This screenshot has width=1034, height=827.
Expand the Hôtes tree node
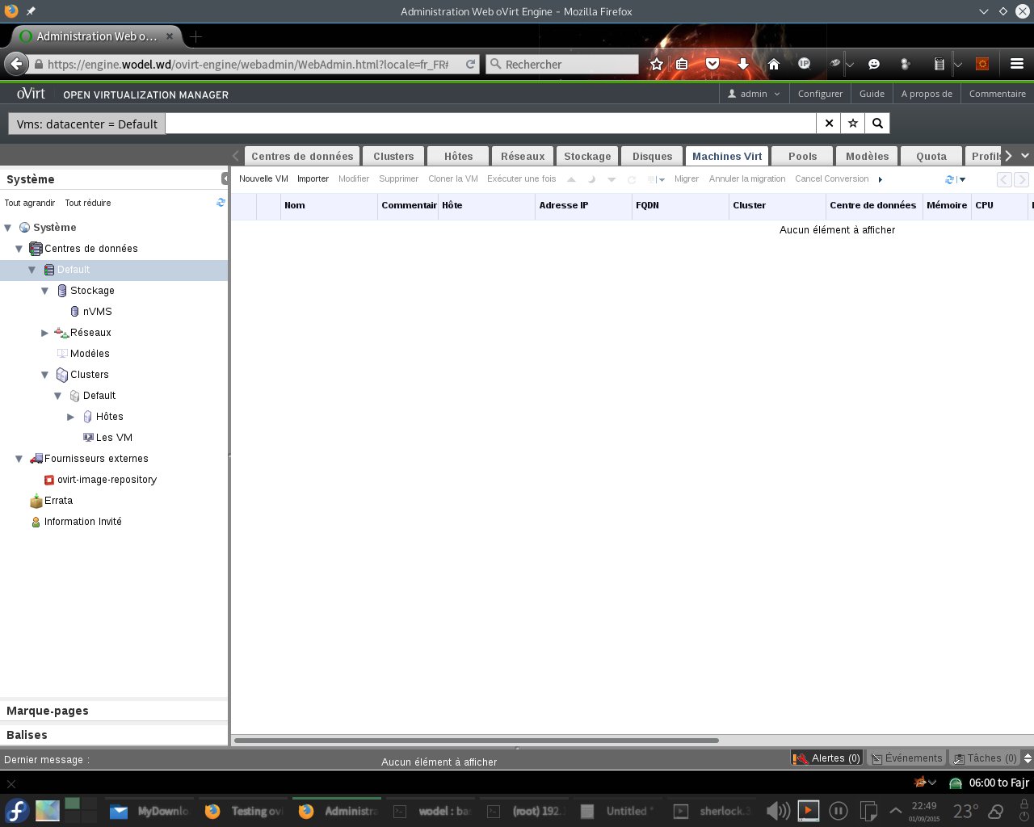71,417
